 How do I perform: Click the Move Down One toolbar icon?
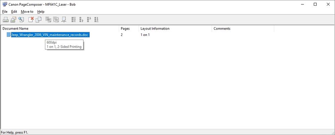(x=89, y=19)
